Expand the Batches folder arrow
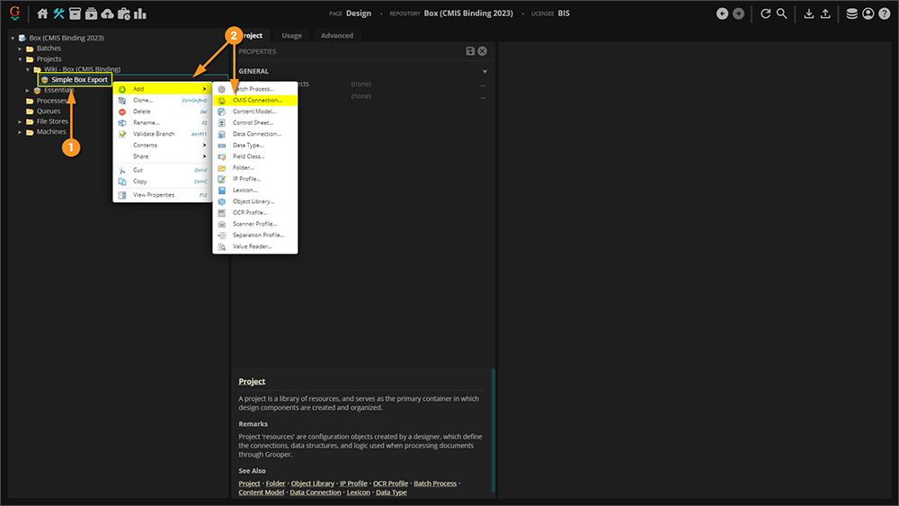Image resolution: width=899 pixels, height=506 pixels. 20,49
